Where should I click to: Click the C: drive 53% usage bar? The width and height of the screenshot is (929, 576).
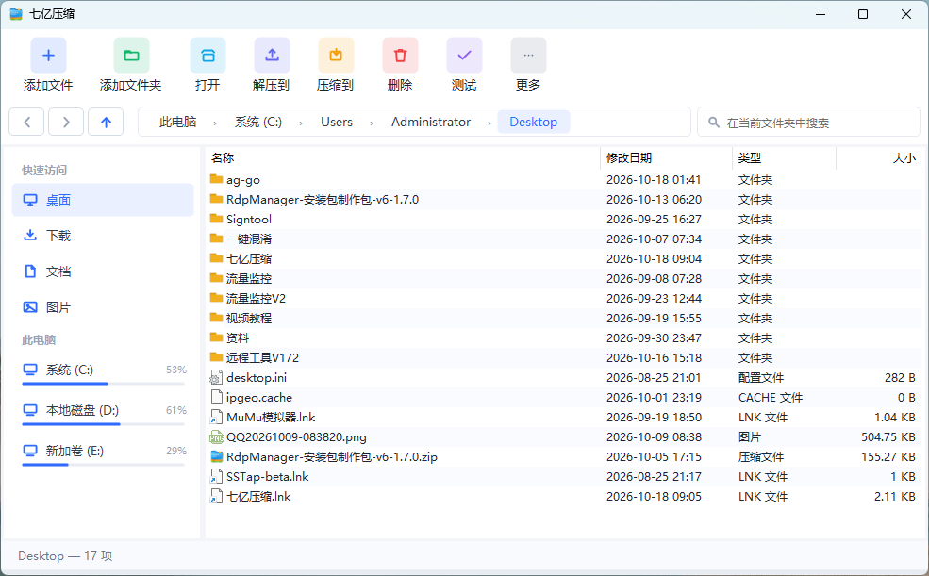coord(103,384)
